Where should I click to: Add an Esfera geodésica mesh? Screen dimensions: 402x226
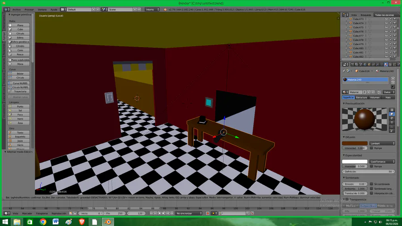[19, 42]
